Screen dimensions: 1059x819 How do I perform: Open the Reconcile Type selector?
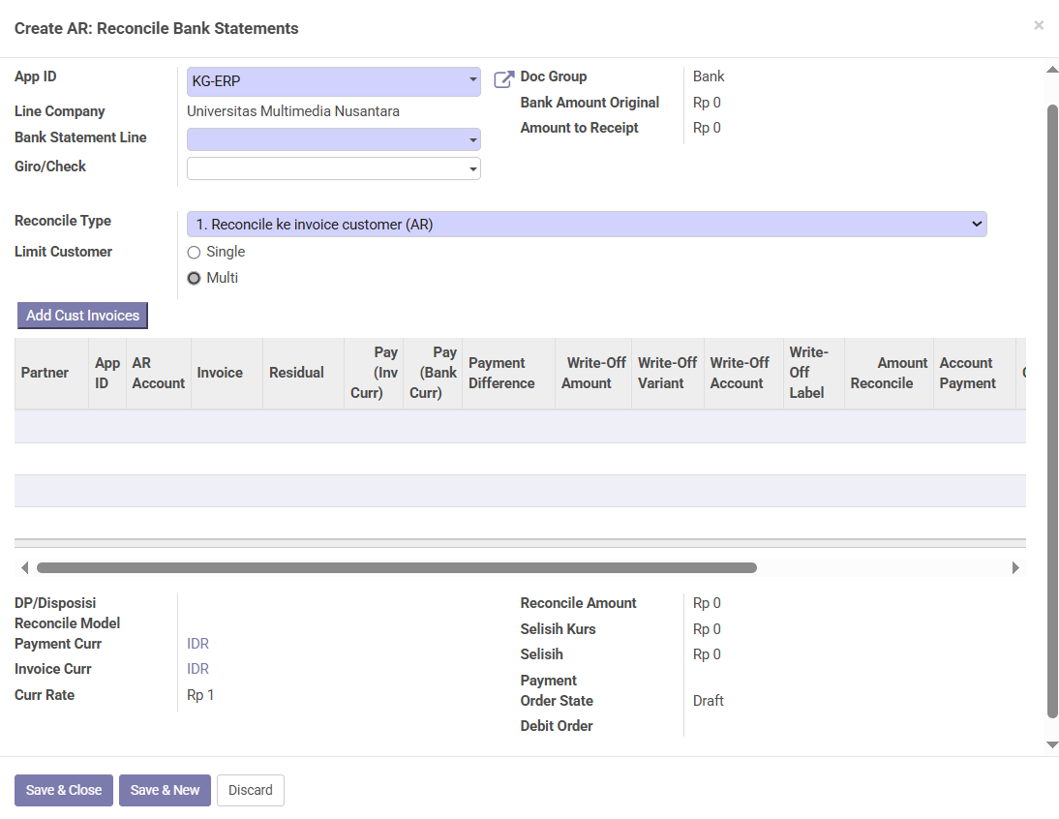click(x=586, y=225)
